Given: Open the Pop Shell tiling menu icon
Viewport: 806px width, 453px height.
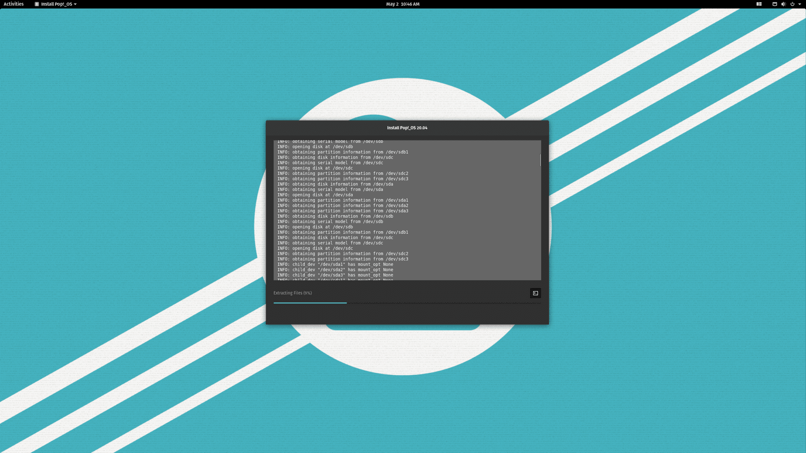Looking at the screenshot, I should point(759,4).
